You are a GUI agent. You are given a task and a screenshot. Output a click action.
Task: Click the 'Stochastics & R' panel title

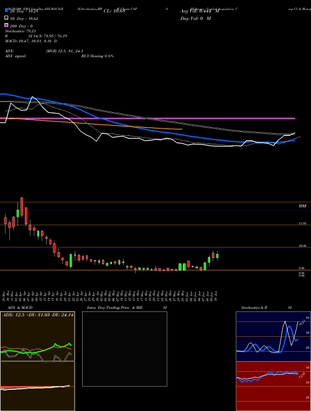click(x=254, y=308)
